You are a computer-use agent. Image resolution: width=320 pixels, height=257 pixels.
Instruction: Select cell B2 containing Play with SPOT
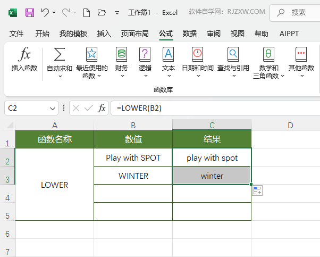click(133, 157)
